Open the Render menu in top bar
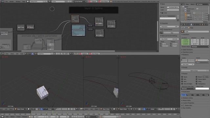210x118 pixels. click(x=12, y=1)
